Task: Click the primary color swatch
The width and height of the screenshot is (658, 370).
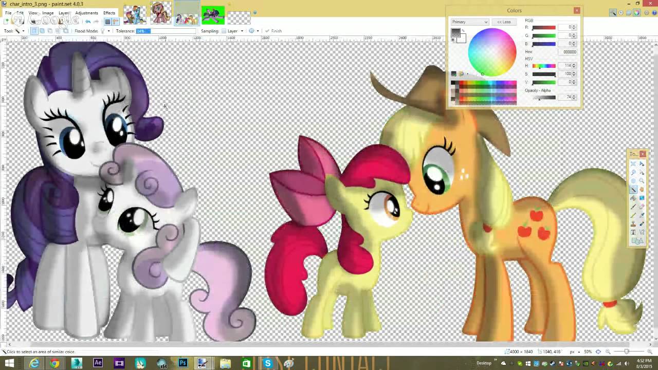Action: (x=455, y=32)
